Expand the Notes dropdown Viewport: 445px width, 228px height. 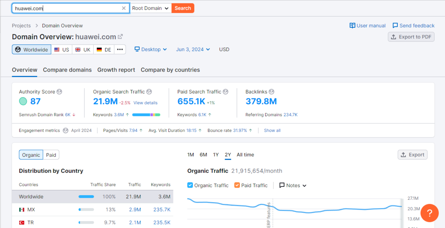point(293,185)
